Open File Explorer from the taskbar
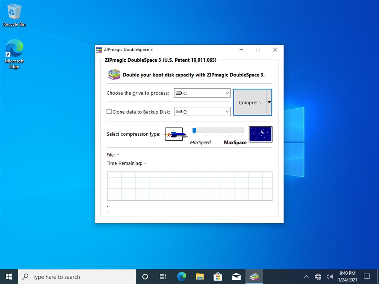Screen dimensions: 379x284 (200, 276)
